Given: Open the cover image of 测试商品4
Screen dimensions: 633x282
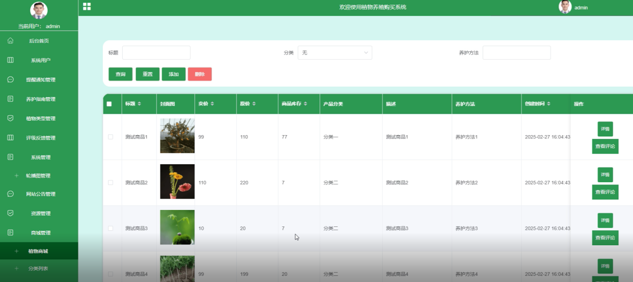Looking at the screenshot, I should [x=177, y=269].
